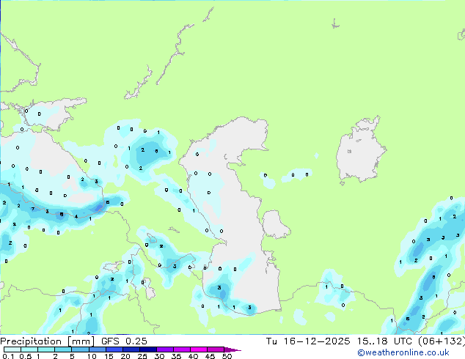This screenshot has height=359, width=465.
Task: Click the '(06+132)' forecast run text
Action: tap(442, 341)
